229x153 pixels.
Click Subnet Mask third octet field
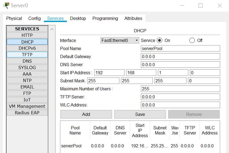(171, 81)
